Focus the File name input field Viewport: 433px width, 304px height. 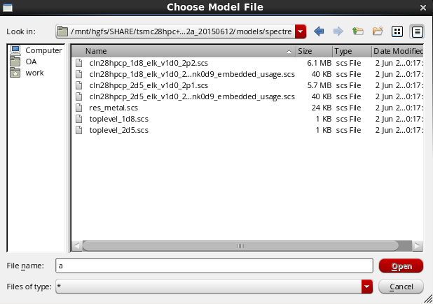click(214, 266)
